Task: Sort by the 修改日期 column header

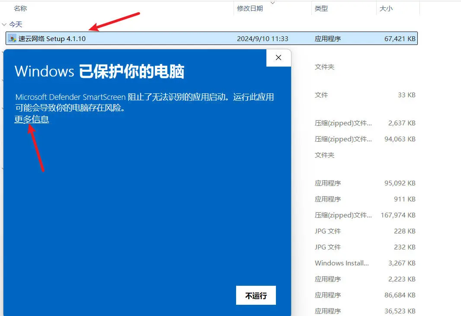Action: point(250,8)
